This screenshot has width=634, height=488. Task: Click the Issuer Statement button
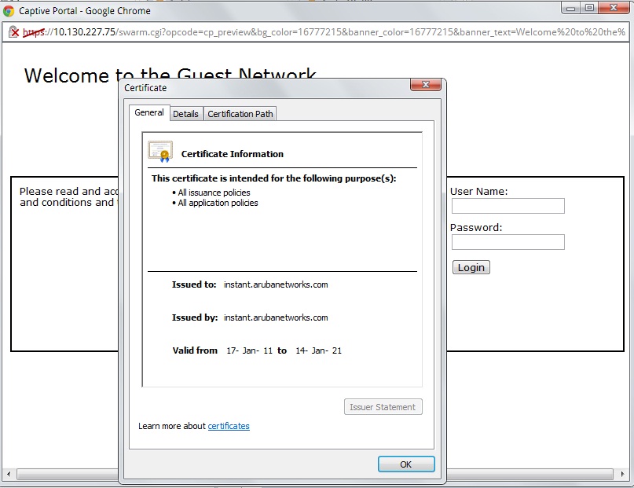click(x=383, y=407)
